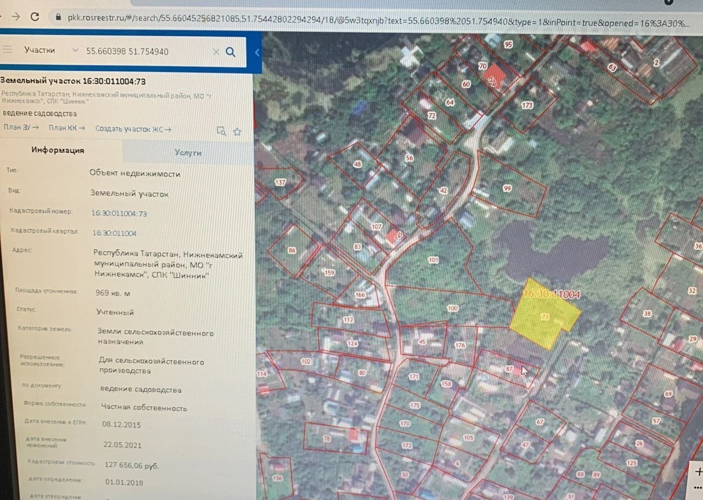This screenshot has width=703, height=500.
Task: Add parcel to favorites with star icon
Action: click(237, 131)
